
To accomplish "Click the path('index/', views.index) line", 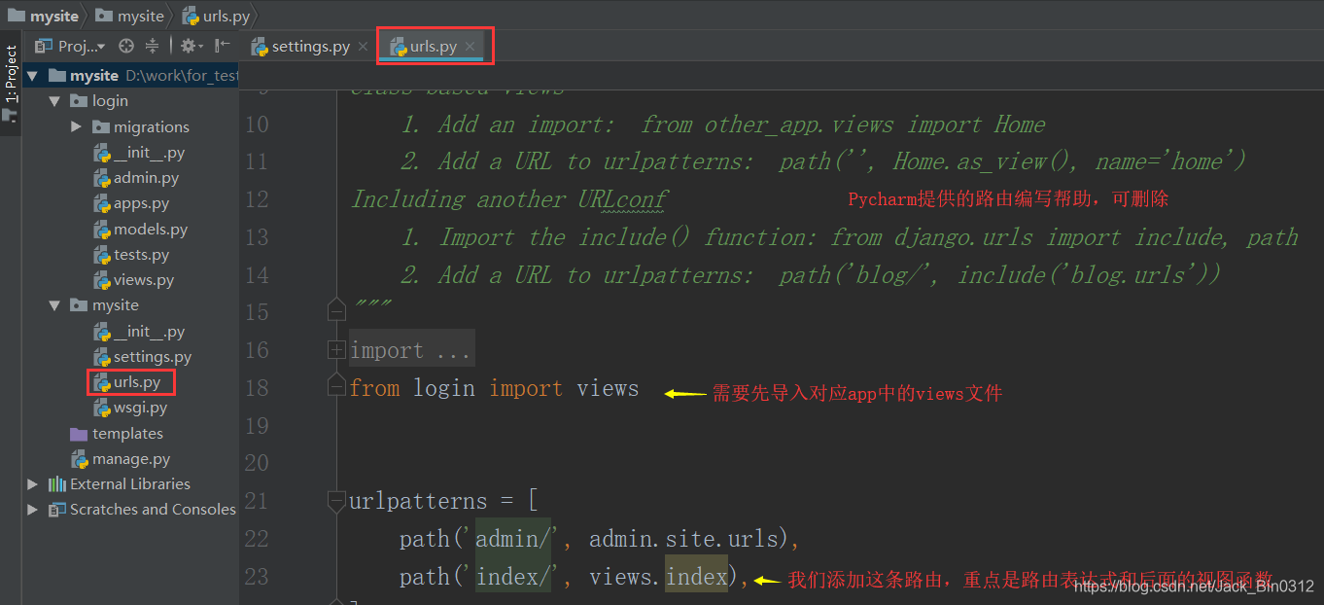I will (x=574, y=577).
